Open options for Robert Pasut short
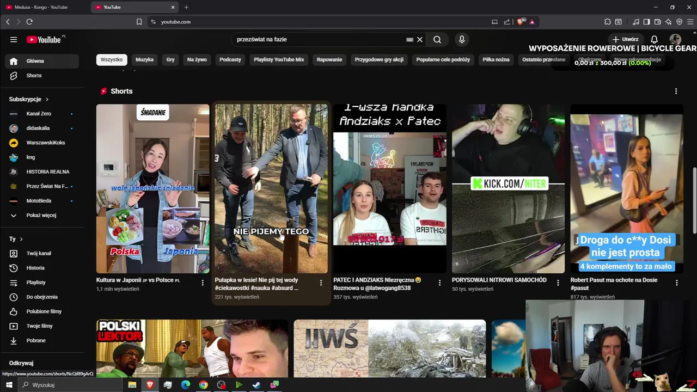 click(676, 283)
